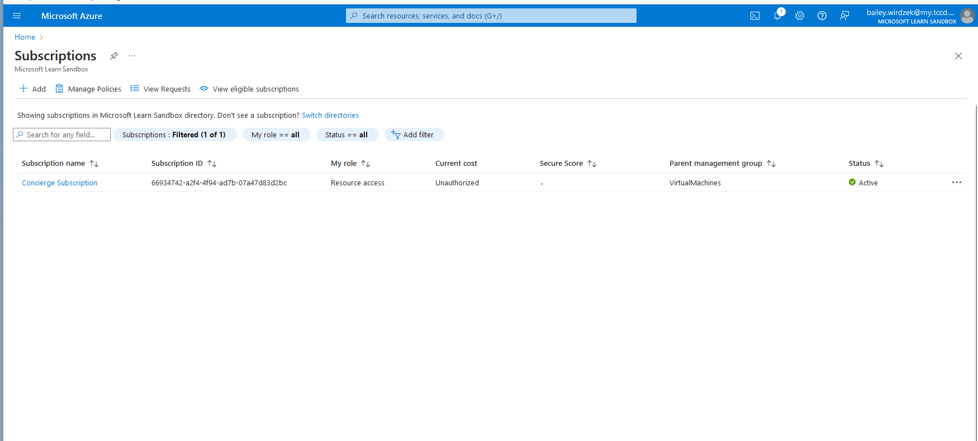This screenshot has width=978, height=441.
Task: Sort by Status column
Action: click(x=866, y=164)
